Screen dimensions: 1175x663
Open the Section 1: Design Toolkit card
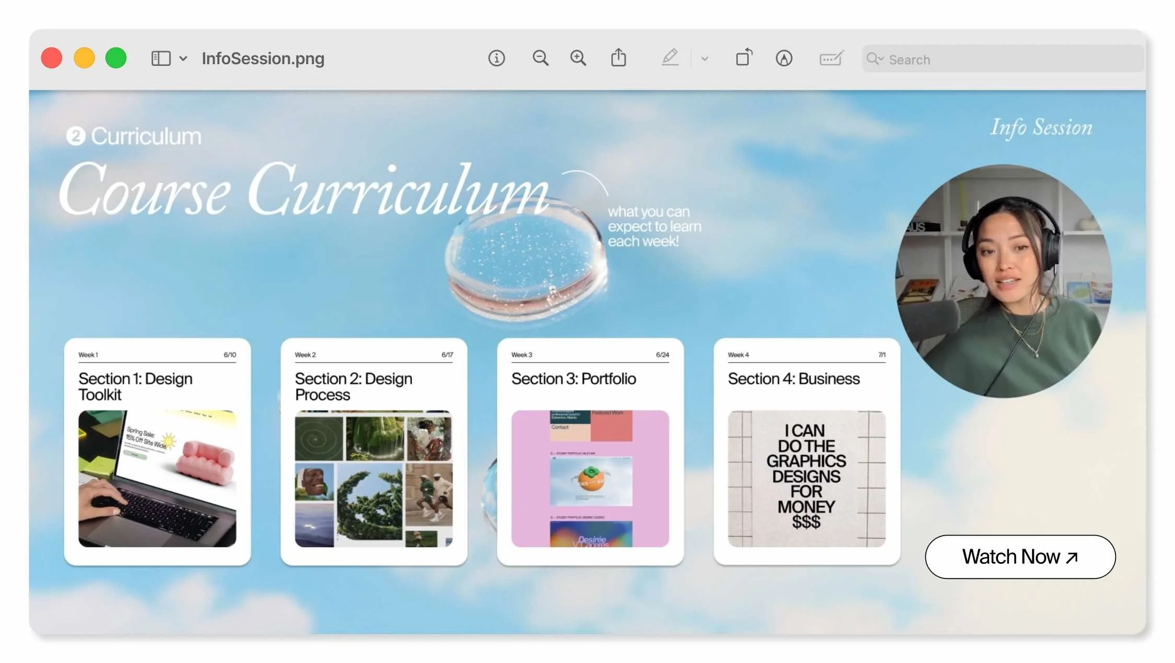click(157, 452)
